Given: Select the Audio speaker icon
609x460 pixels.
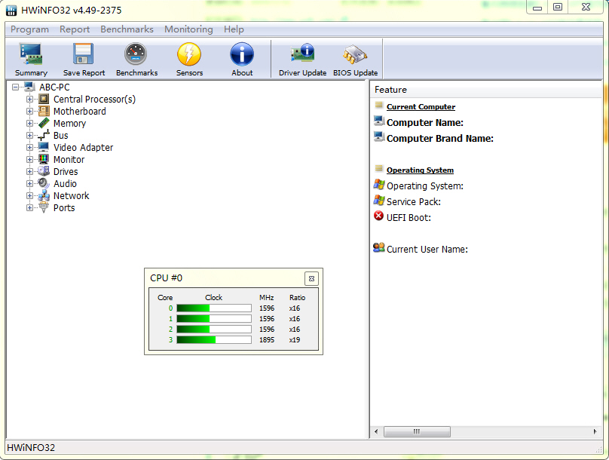Looking at the screenshot, I should (x=44, y=183).
